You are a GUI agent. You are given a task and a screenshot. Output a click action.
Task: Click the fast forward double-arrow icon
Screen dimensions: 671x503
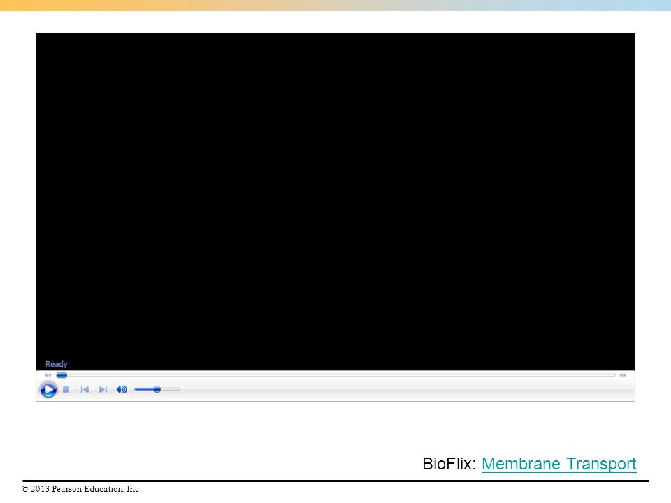pos(623,375)
